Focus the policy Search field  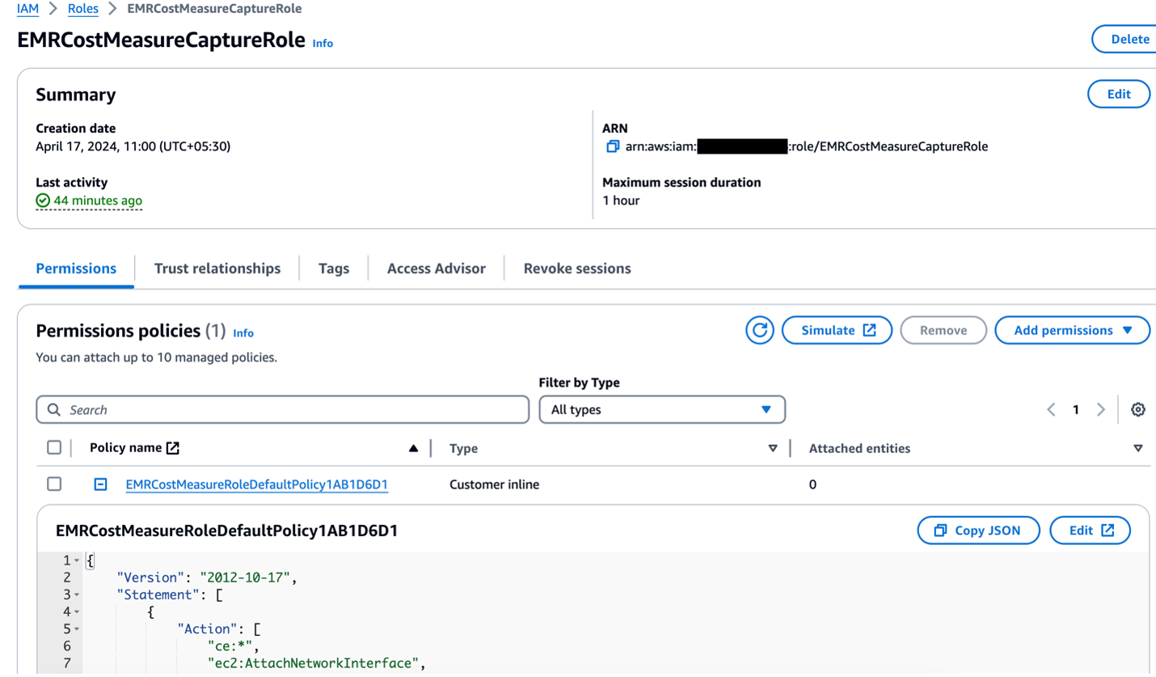pos(283,409)
